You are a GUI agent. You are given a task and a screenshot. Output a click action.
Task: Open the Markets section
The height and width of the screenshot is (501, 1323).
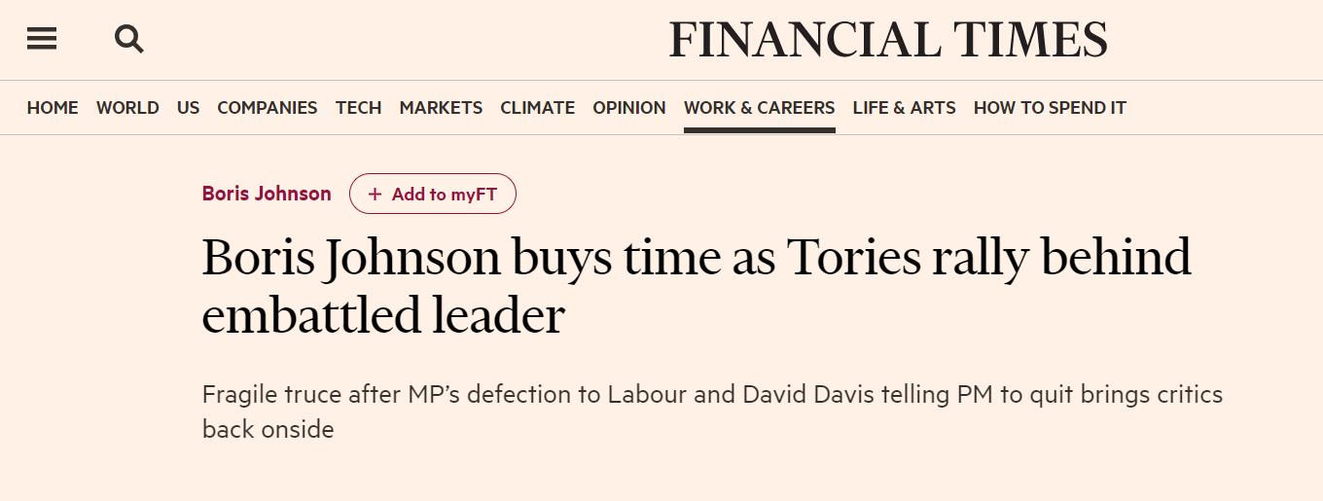click(x=441, y=108)
